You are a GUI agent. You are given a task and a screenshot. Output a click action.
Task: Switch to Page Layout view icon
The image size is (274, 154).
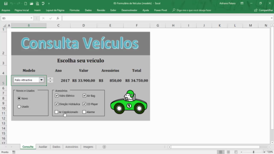pyautogui.click(x=228, y=152)
